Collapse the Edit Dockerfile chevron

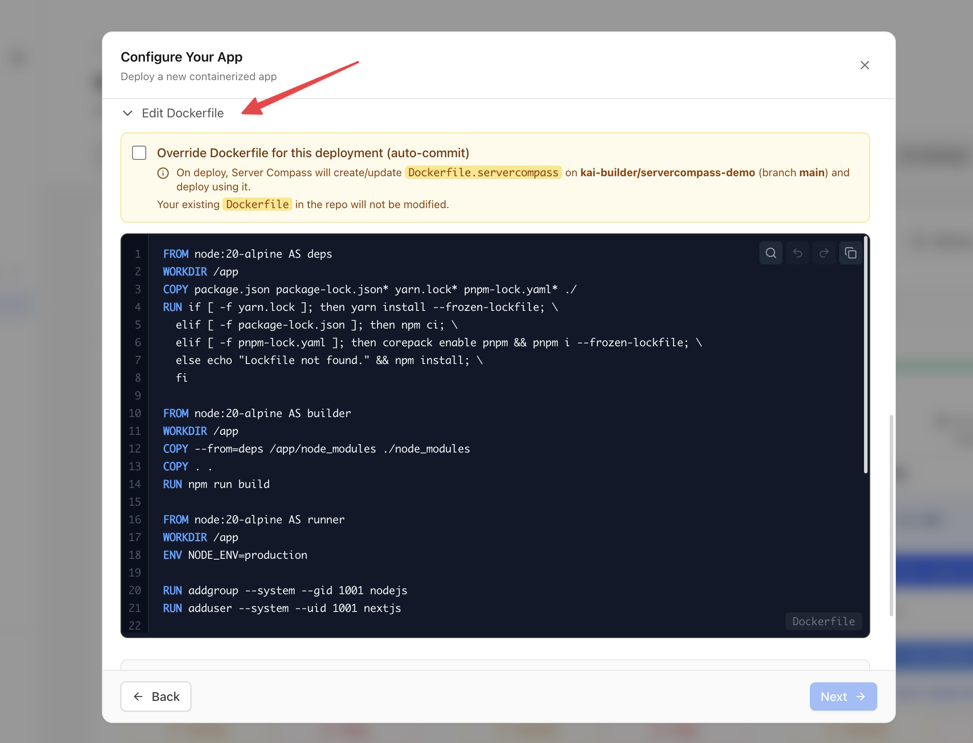tap(128, 113)
